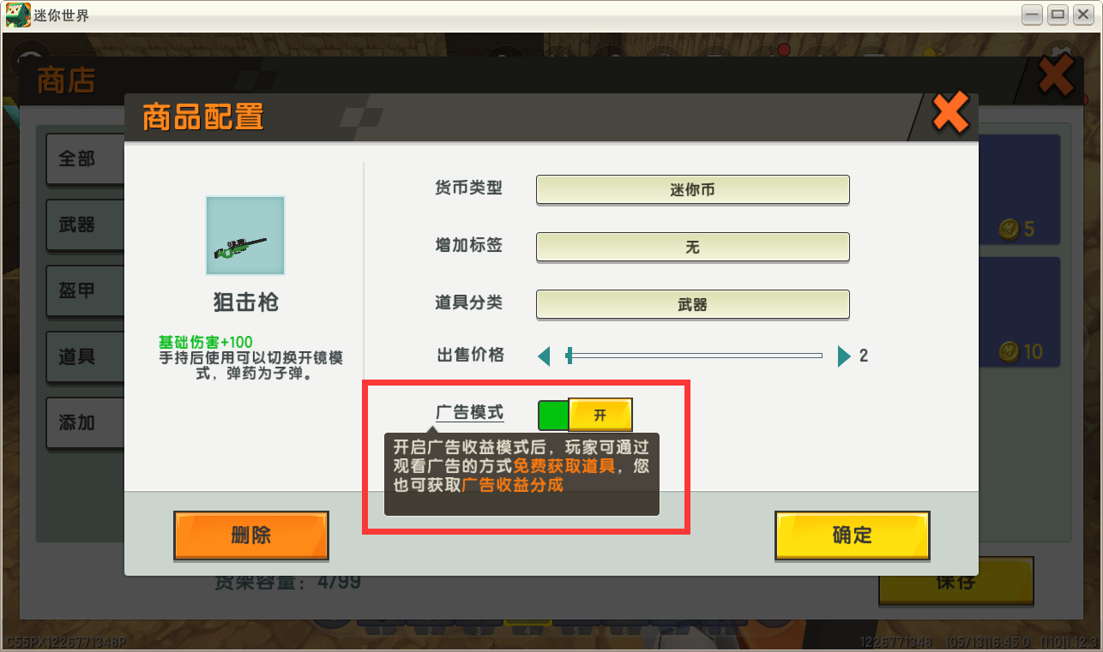This screenshot has width=1103, height=652.
Task: Select the 武器 category tab in sidebar
Action: pyautogui.click(x=85, y=225)
